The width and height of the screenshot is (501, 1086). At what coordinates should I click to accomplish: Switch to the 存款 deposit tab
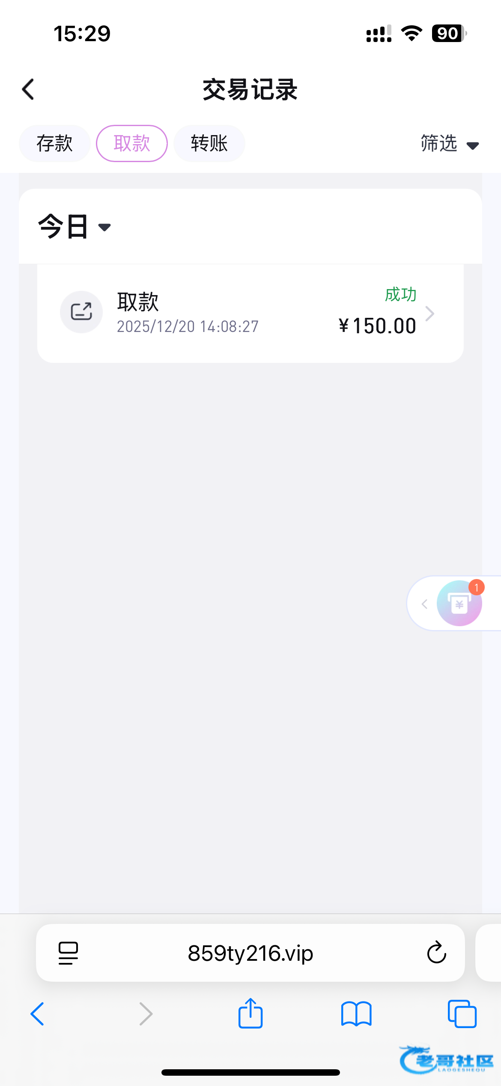[54, 143]
